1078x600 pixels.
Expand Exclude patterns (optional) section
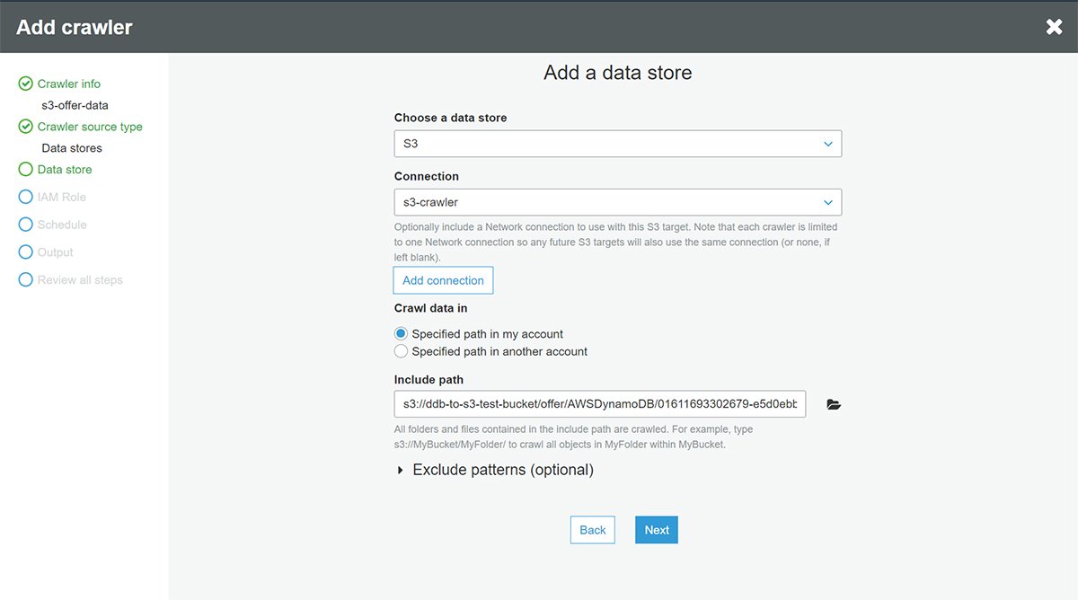click(x=494, y=470)
